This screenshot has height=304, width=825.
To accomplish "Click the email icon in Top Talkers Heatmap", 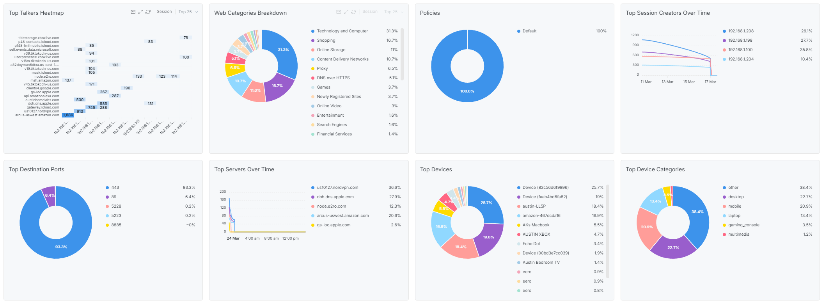I will pyautogui.click(x=133, y=12).
